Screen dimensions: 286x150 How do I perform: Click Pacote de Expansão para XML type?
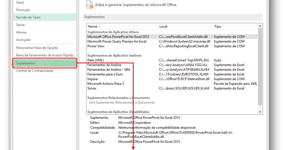tap(235, 84)
